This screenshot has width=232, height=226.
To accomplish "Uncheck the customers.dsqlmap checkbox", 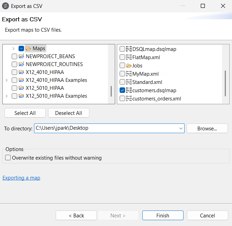I will 122,90.
